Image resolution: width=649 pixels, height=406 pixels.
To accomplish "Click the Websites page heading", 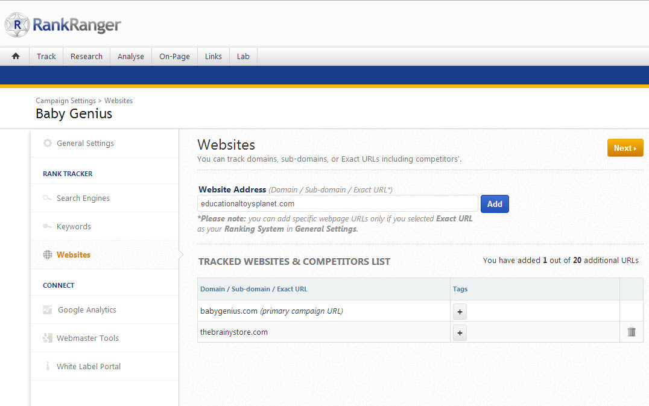I will click(226, 145).
